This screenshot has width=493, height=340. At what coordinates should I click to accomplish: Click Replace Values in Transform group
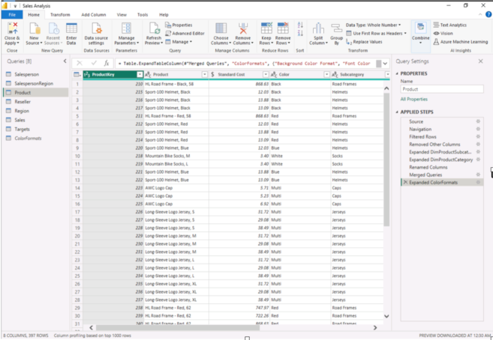click(x=364, y=42)
